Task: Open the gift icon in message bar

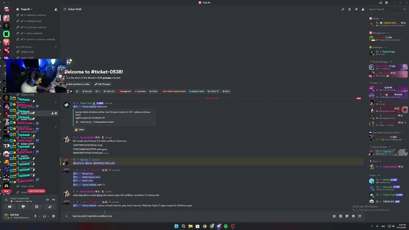Action: [334, 216]
